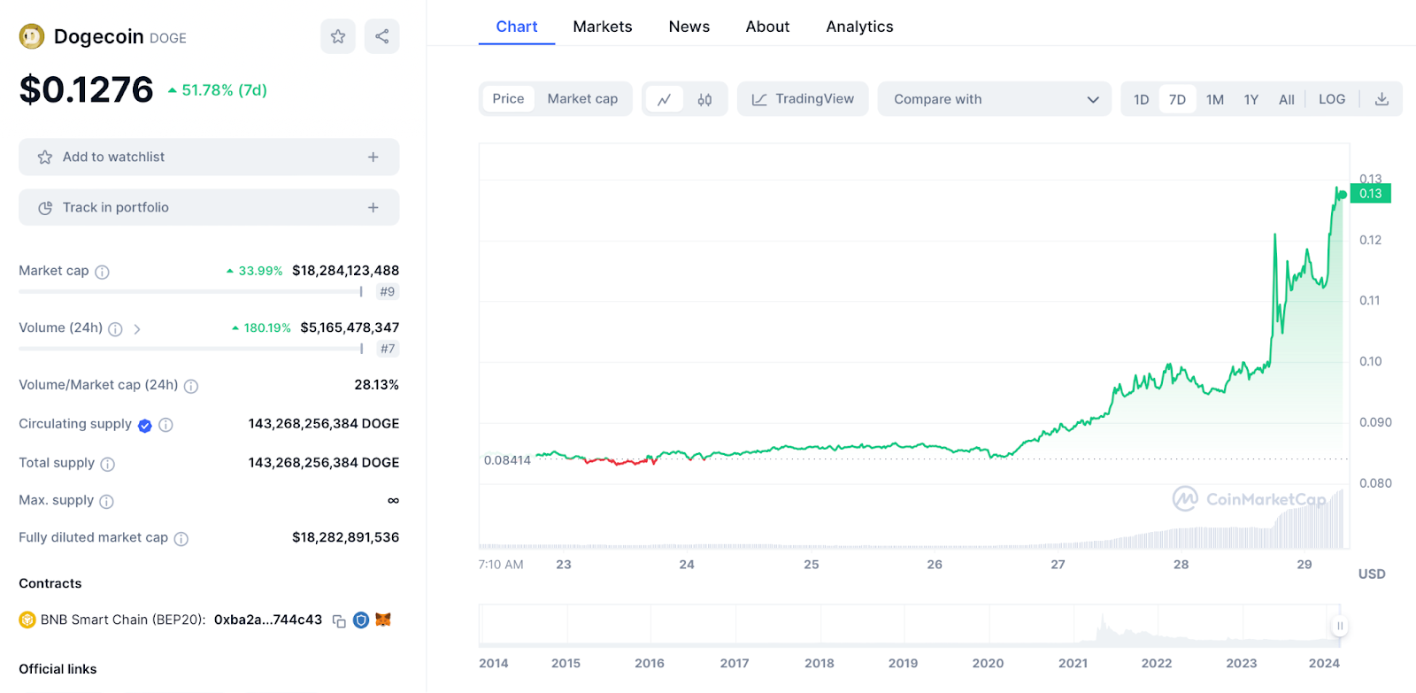Click the $18,282,891,536 diluted cap value

coord(346,537)
